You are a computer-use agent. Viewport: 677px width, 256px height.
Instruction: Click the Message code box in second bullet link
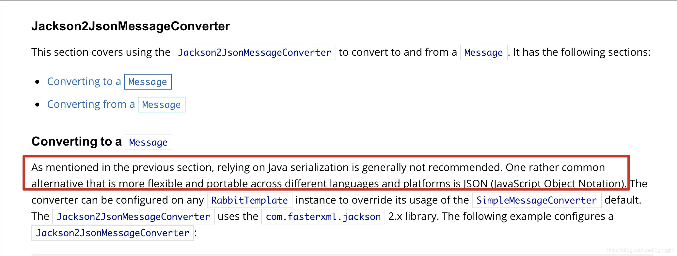[x=162, y=105]
